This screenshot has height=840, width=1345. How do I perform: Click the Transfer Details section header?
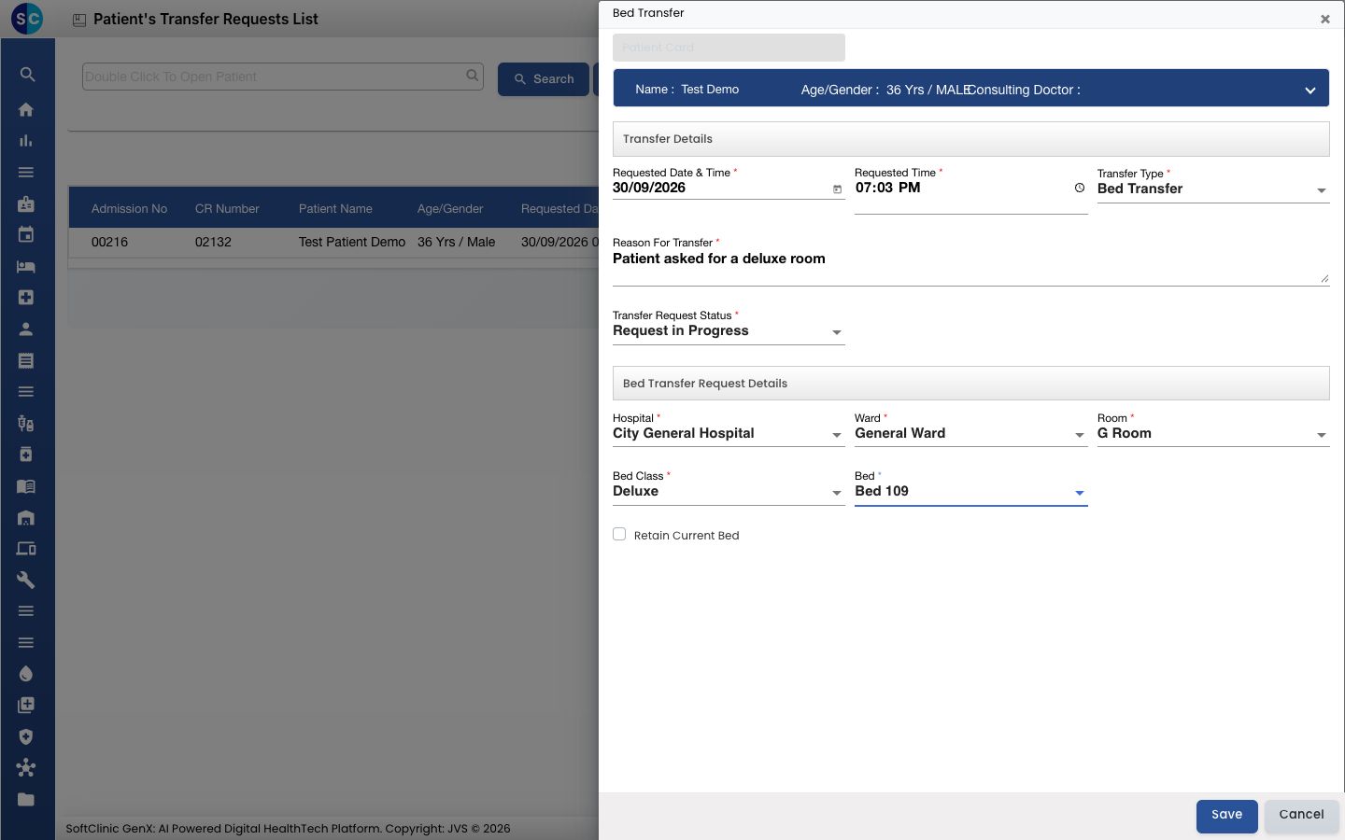point(970,139)
